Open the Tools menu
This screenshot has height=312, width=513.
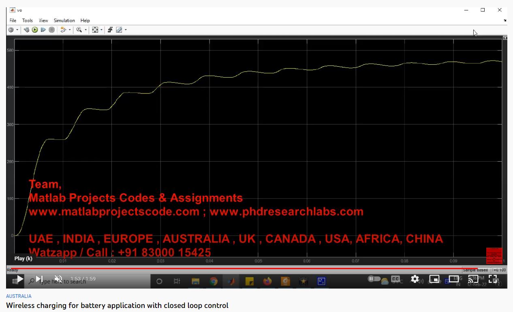pos(28,21)
